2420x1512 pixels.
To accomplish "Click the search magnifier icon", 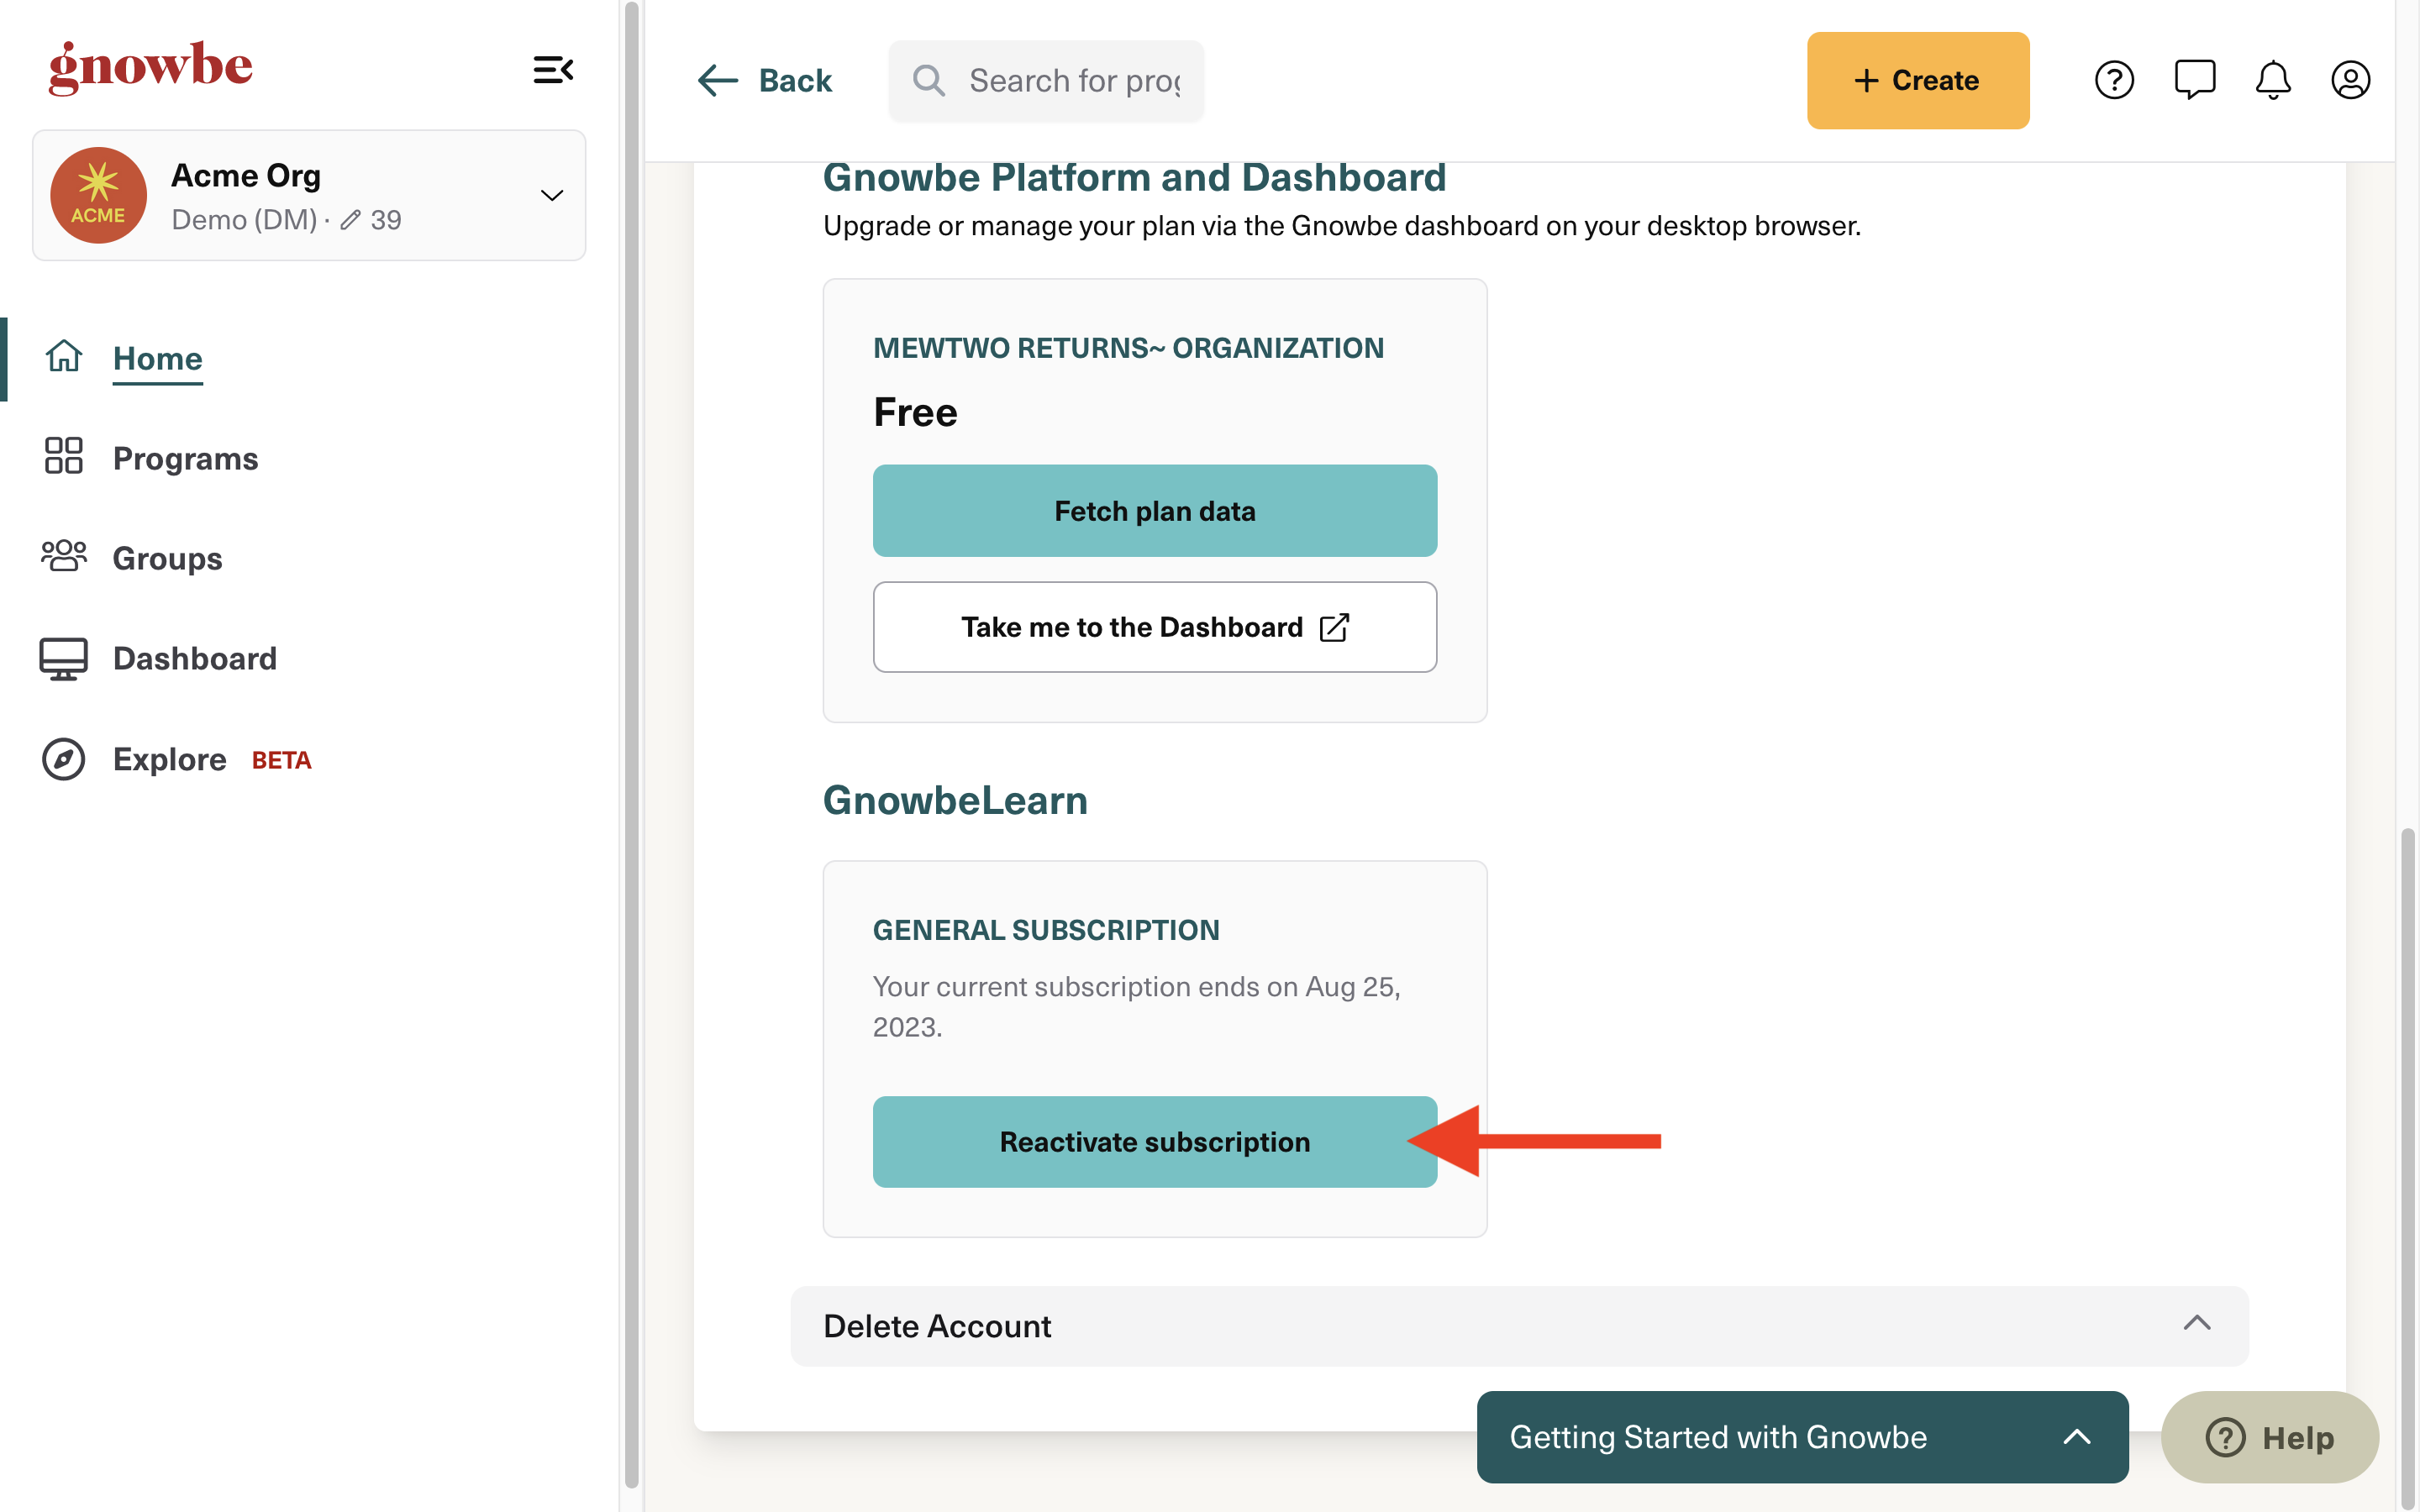I will [x=929, y=80].
